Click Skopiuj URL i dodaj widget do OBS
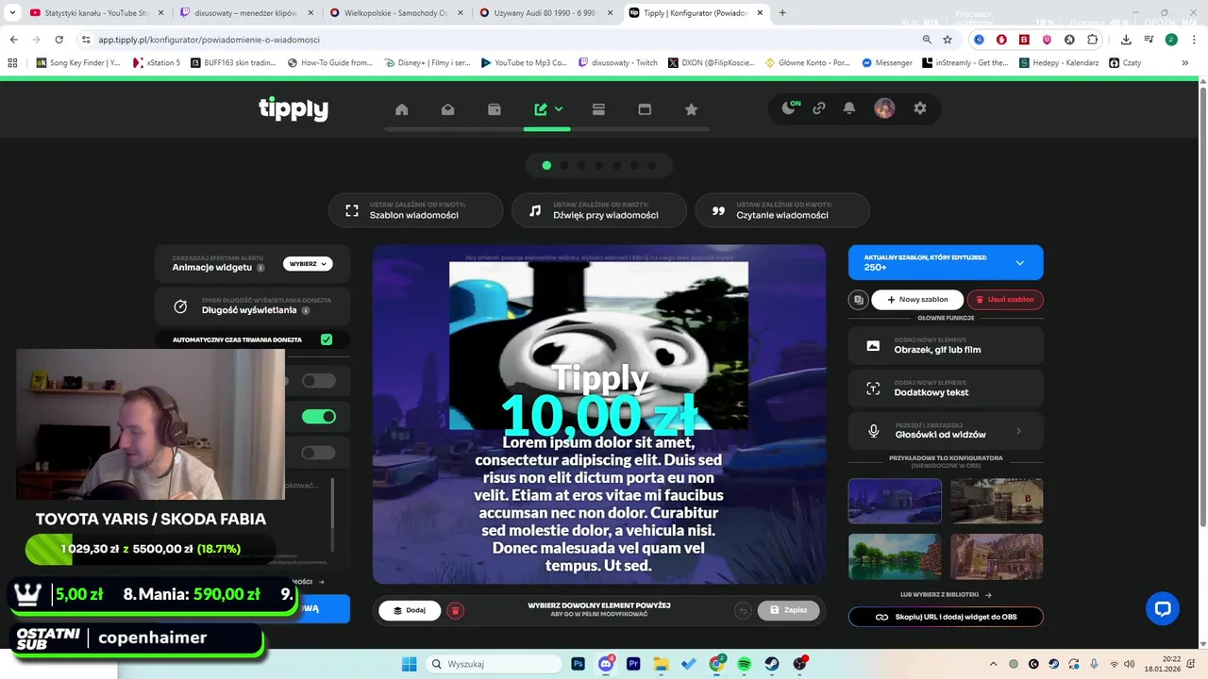Image resolution: width=1208 pixels, height=679 pixels. point(946,617)
